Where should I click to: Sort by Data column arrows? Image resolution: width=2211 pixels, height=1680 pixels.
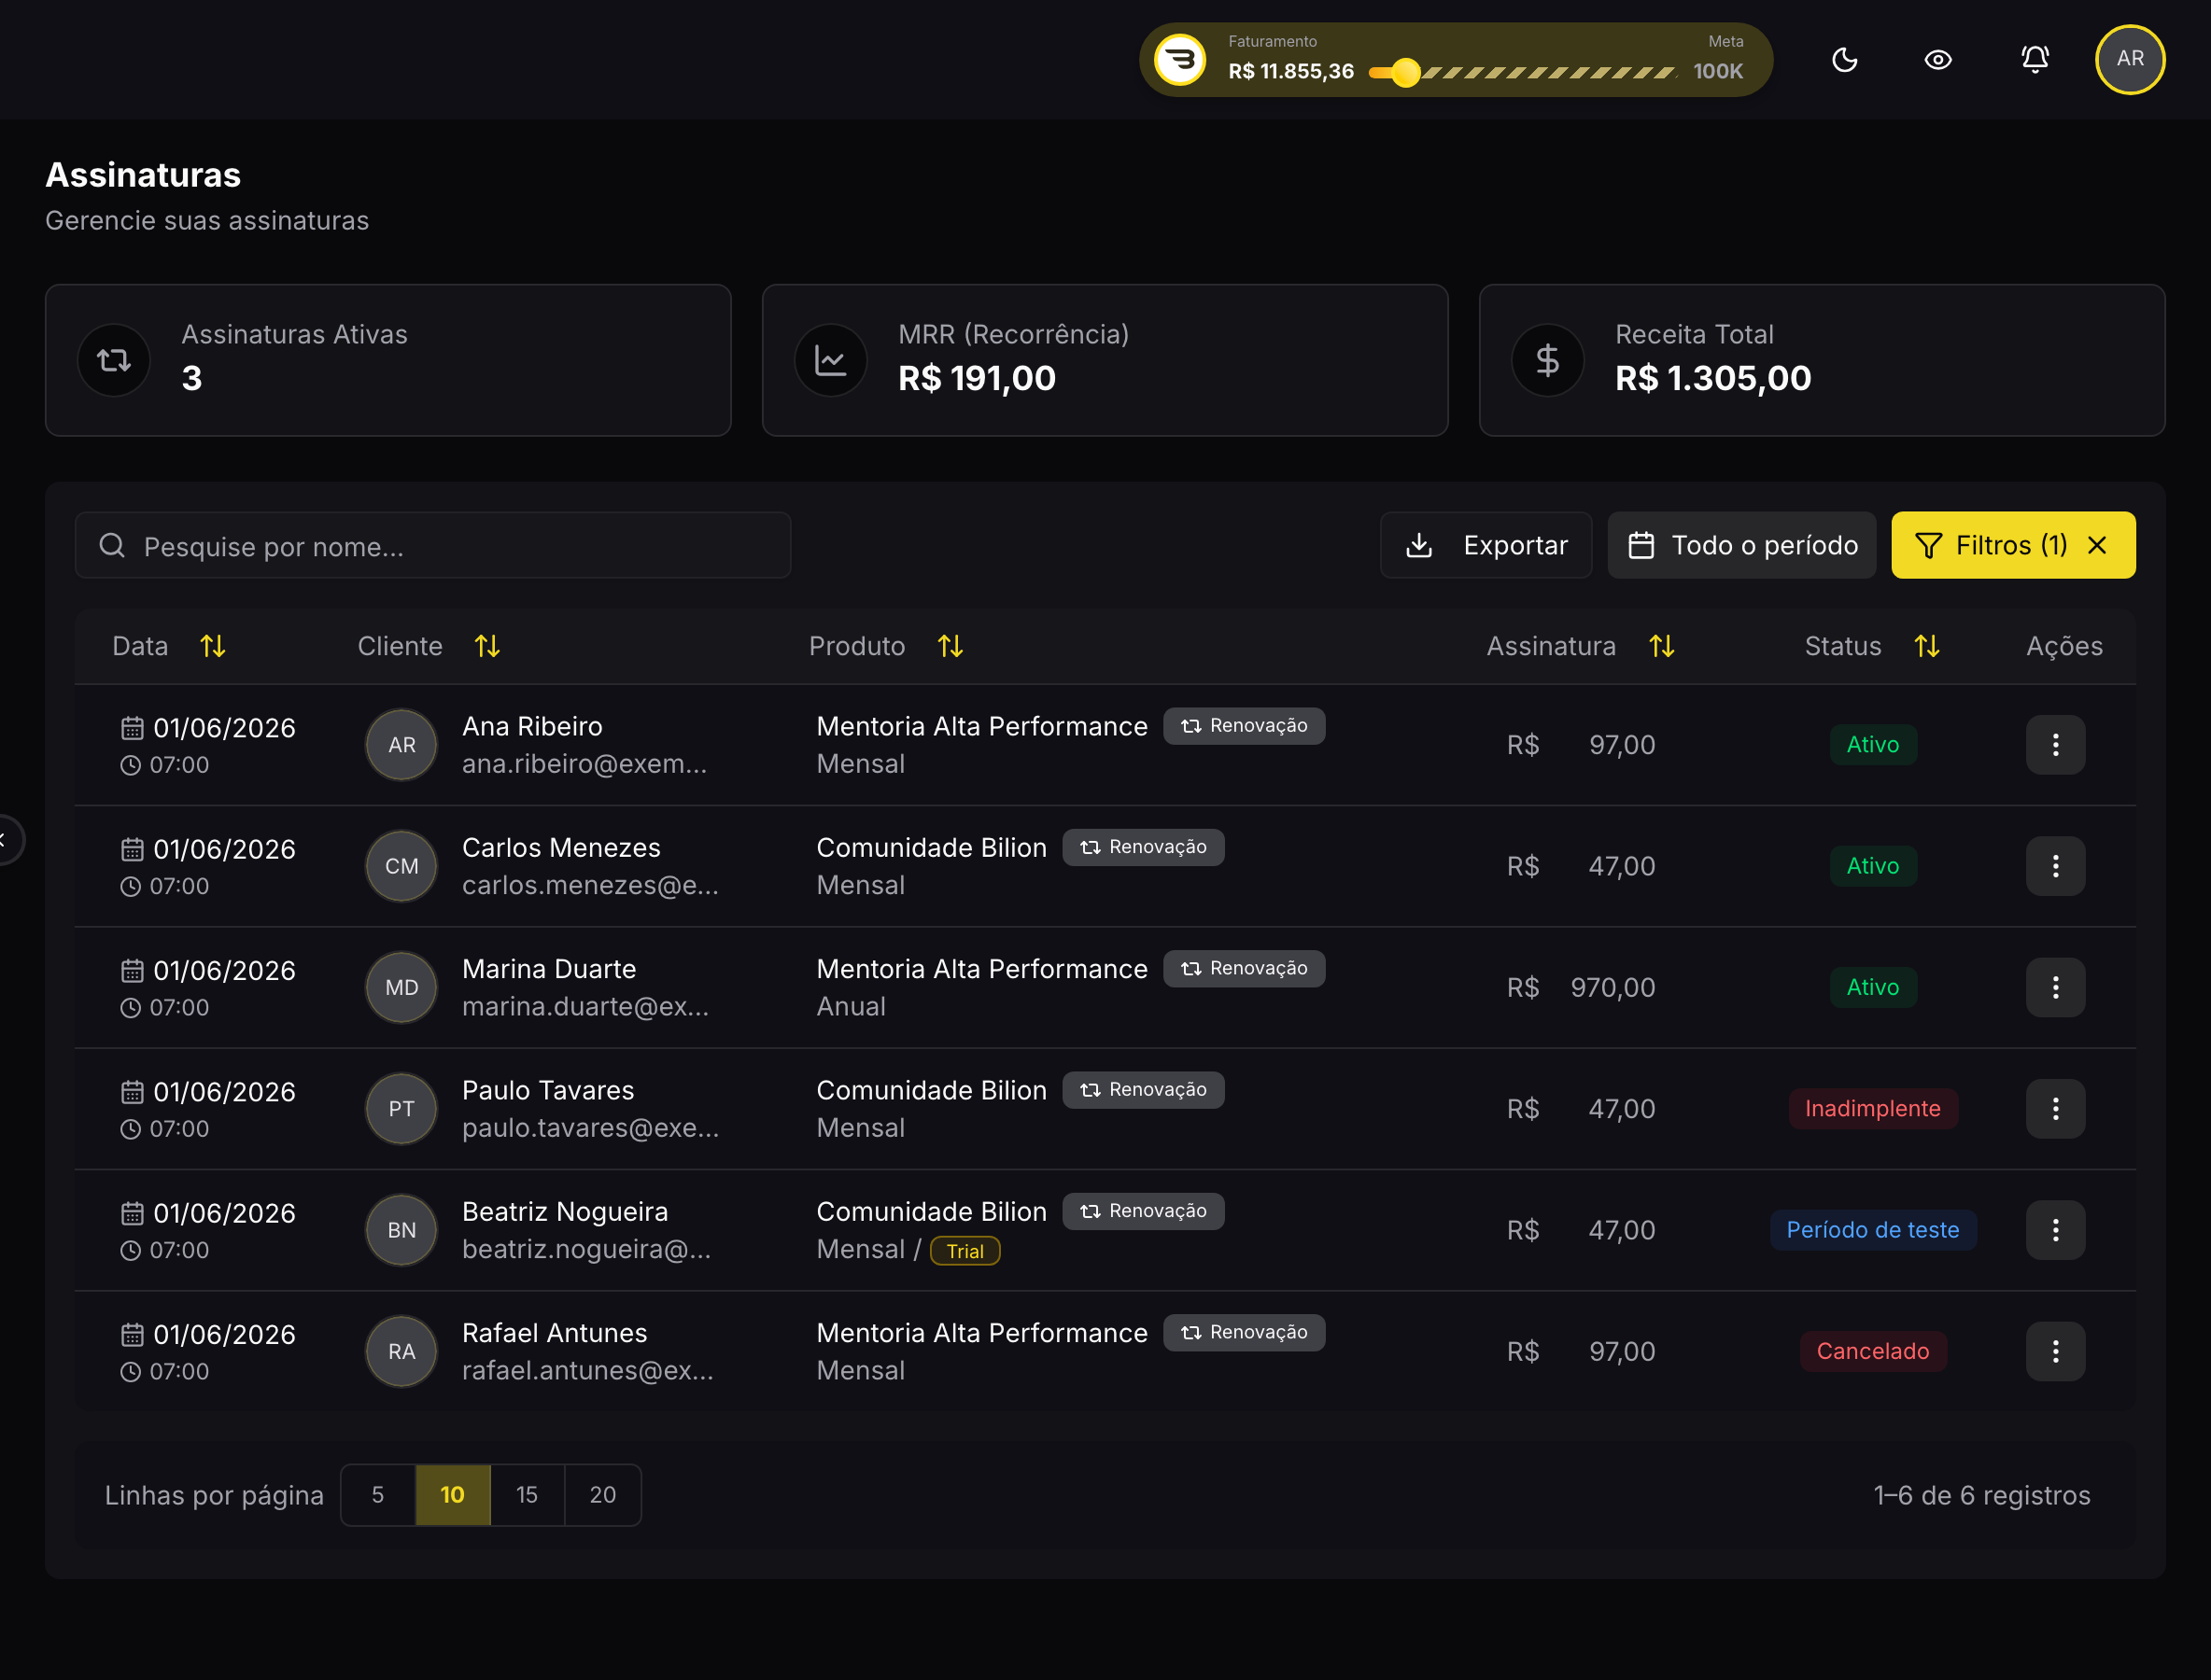[213, 646]
